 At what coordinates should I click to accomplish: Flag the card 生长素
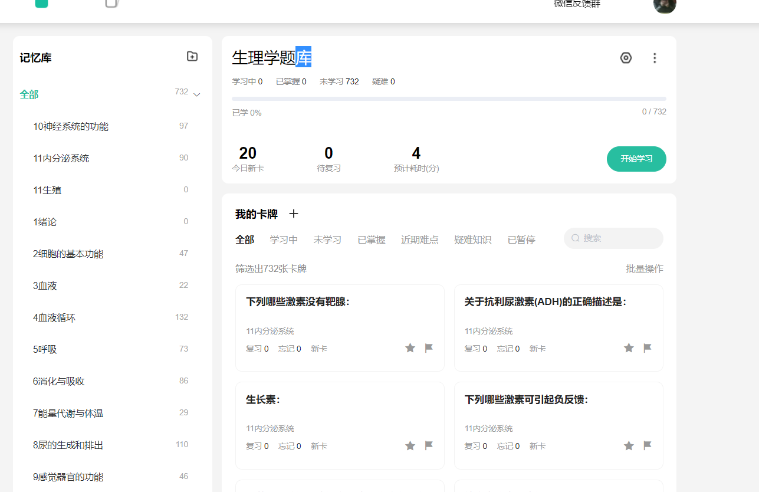coord(429,445)
